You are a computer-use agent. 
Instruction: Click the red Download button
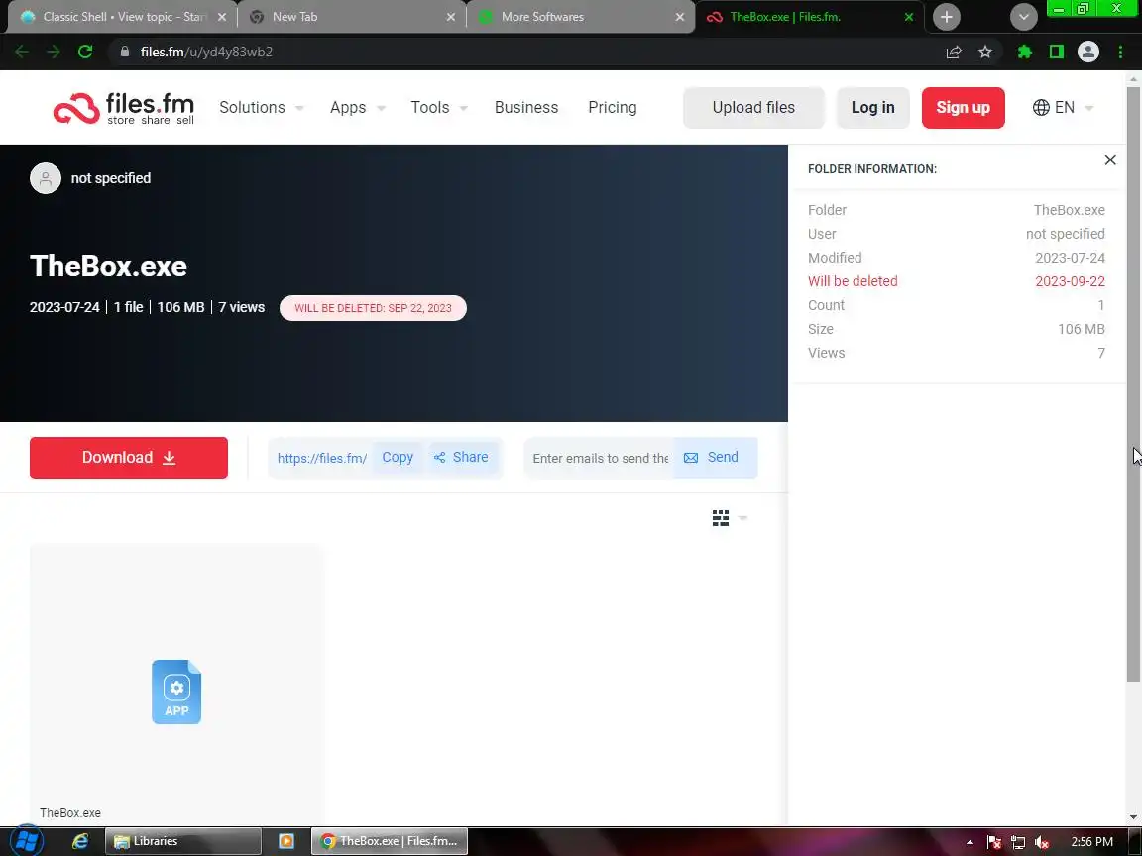[128, 457]
